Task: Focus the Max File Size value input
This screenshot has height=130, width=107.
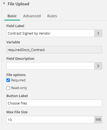Action: (50, 120)
